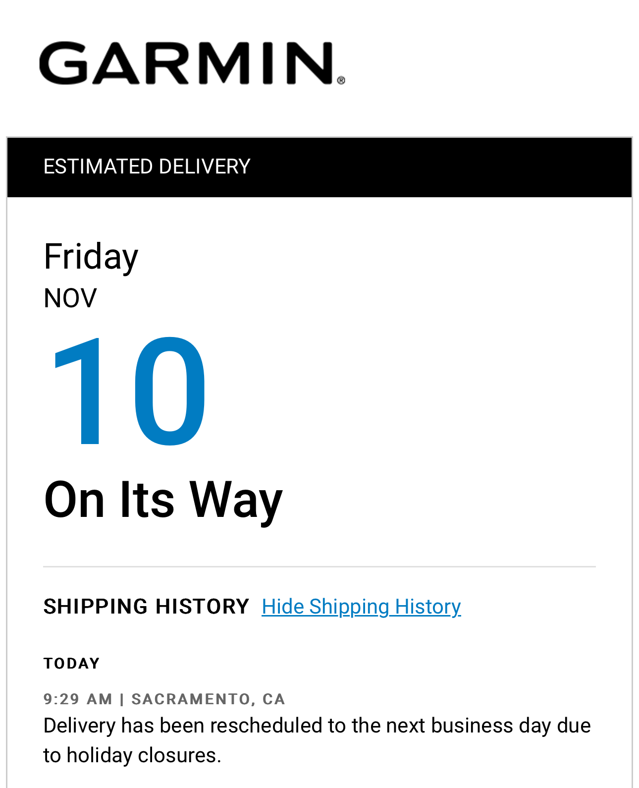Click the On Its Way status

click(x=163, y=500)
